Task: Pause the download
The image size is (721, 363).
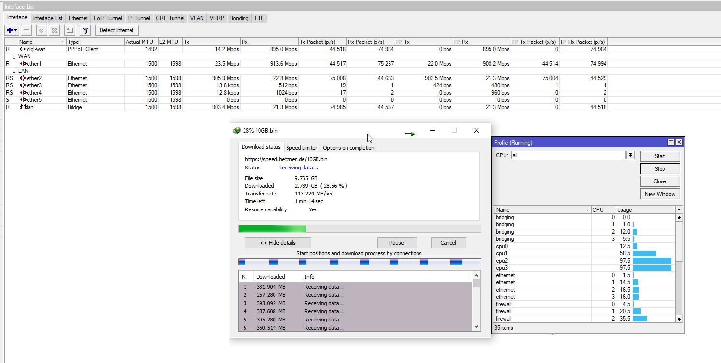Action: tap(397, 243)
